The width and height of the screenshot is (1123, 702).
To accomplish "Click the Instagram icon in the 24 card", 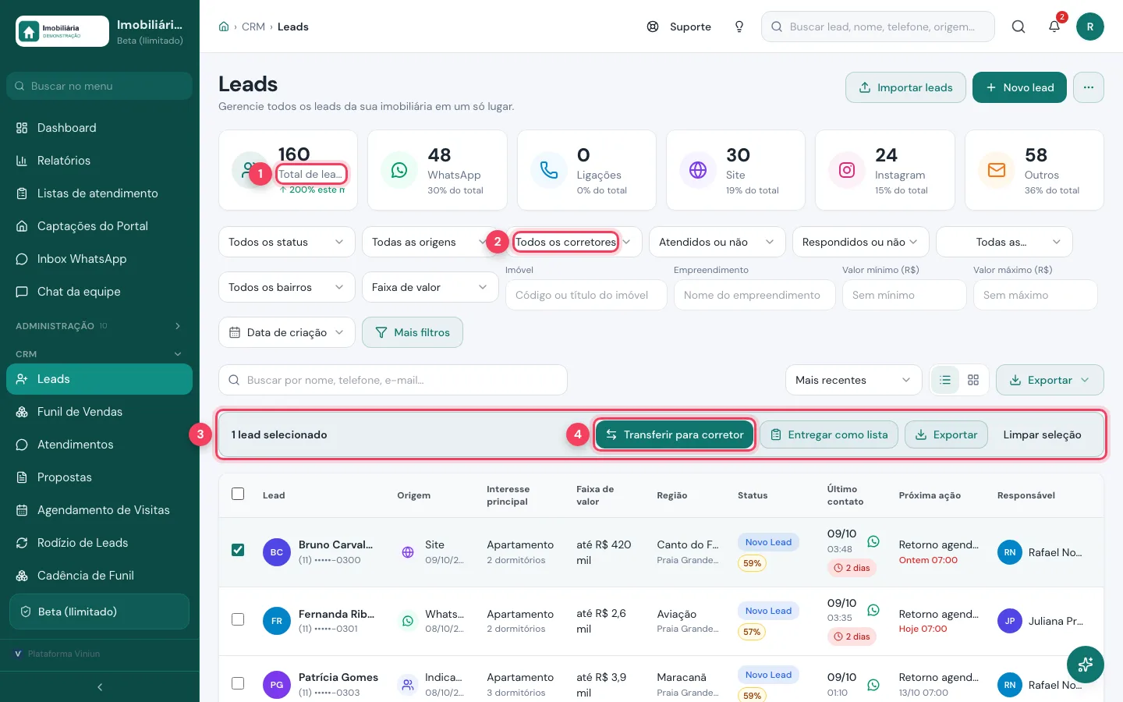I will coord(847,170).
